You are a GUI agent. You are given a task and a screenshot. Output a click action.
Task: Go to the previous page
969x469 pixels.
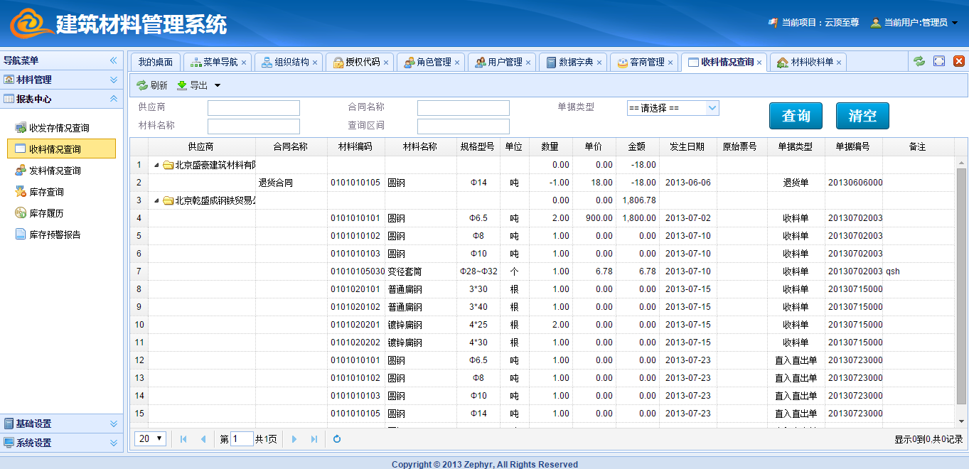[203, 439]
